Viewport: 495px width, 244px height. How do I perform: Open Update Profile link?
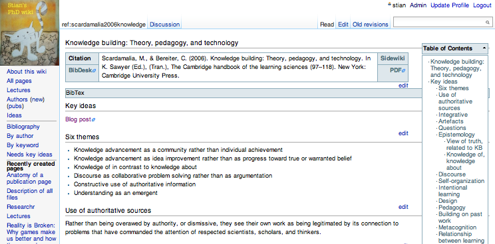(x=450, y=5)
